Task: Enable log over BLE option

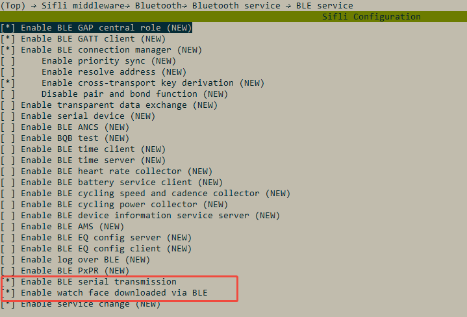Action: click(x=75, y=259)
